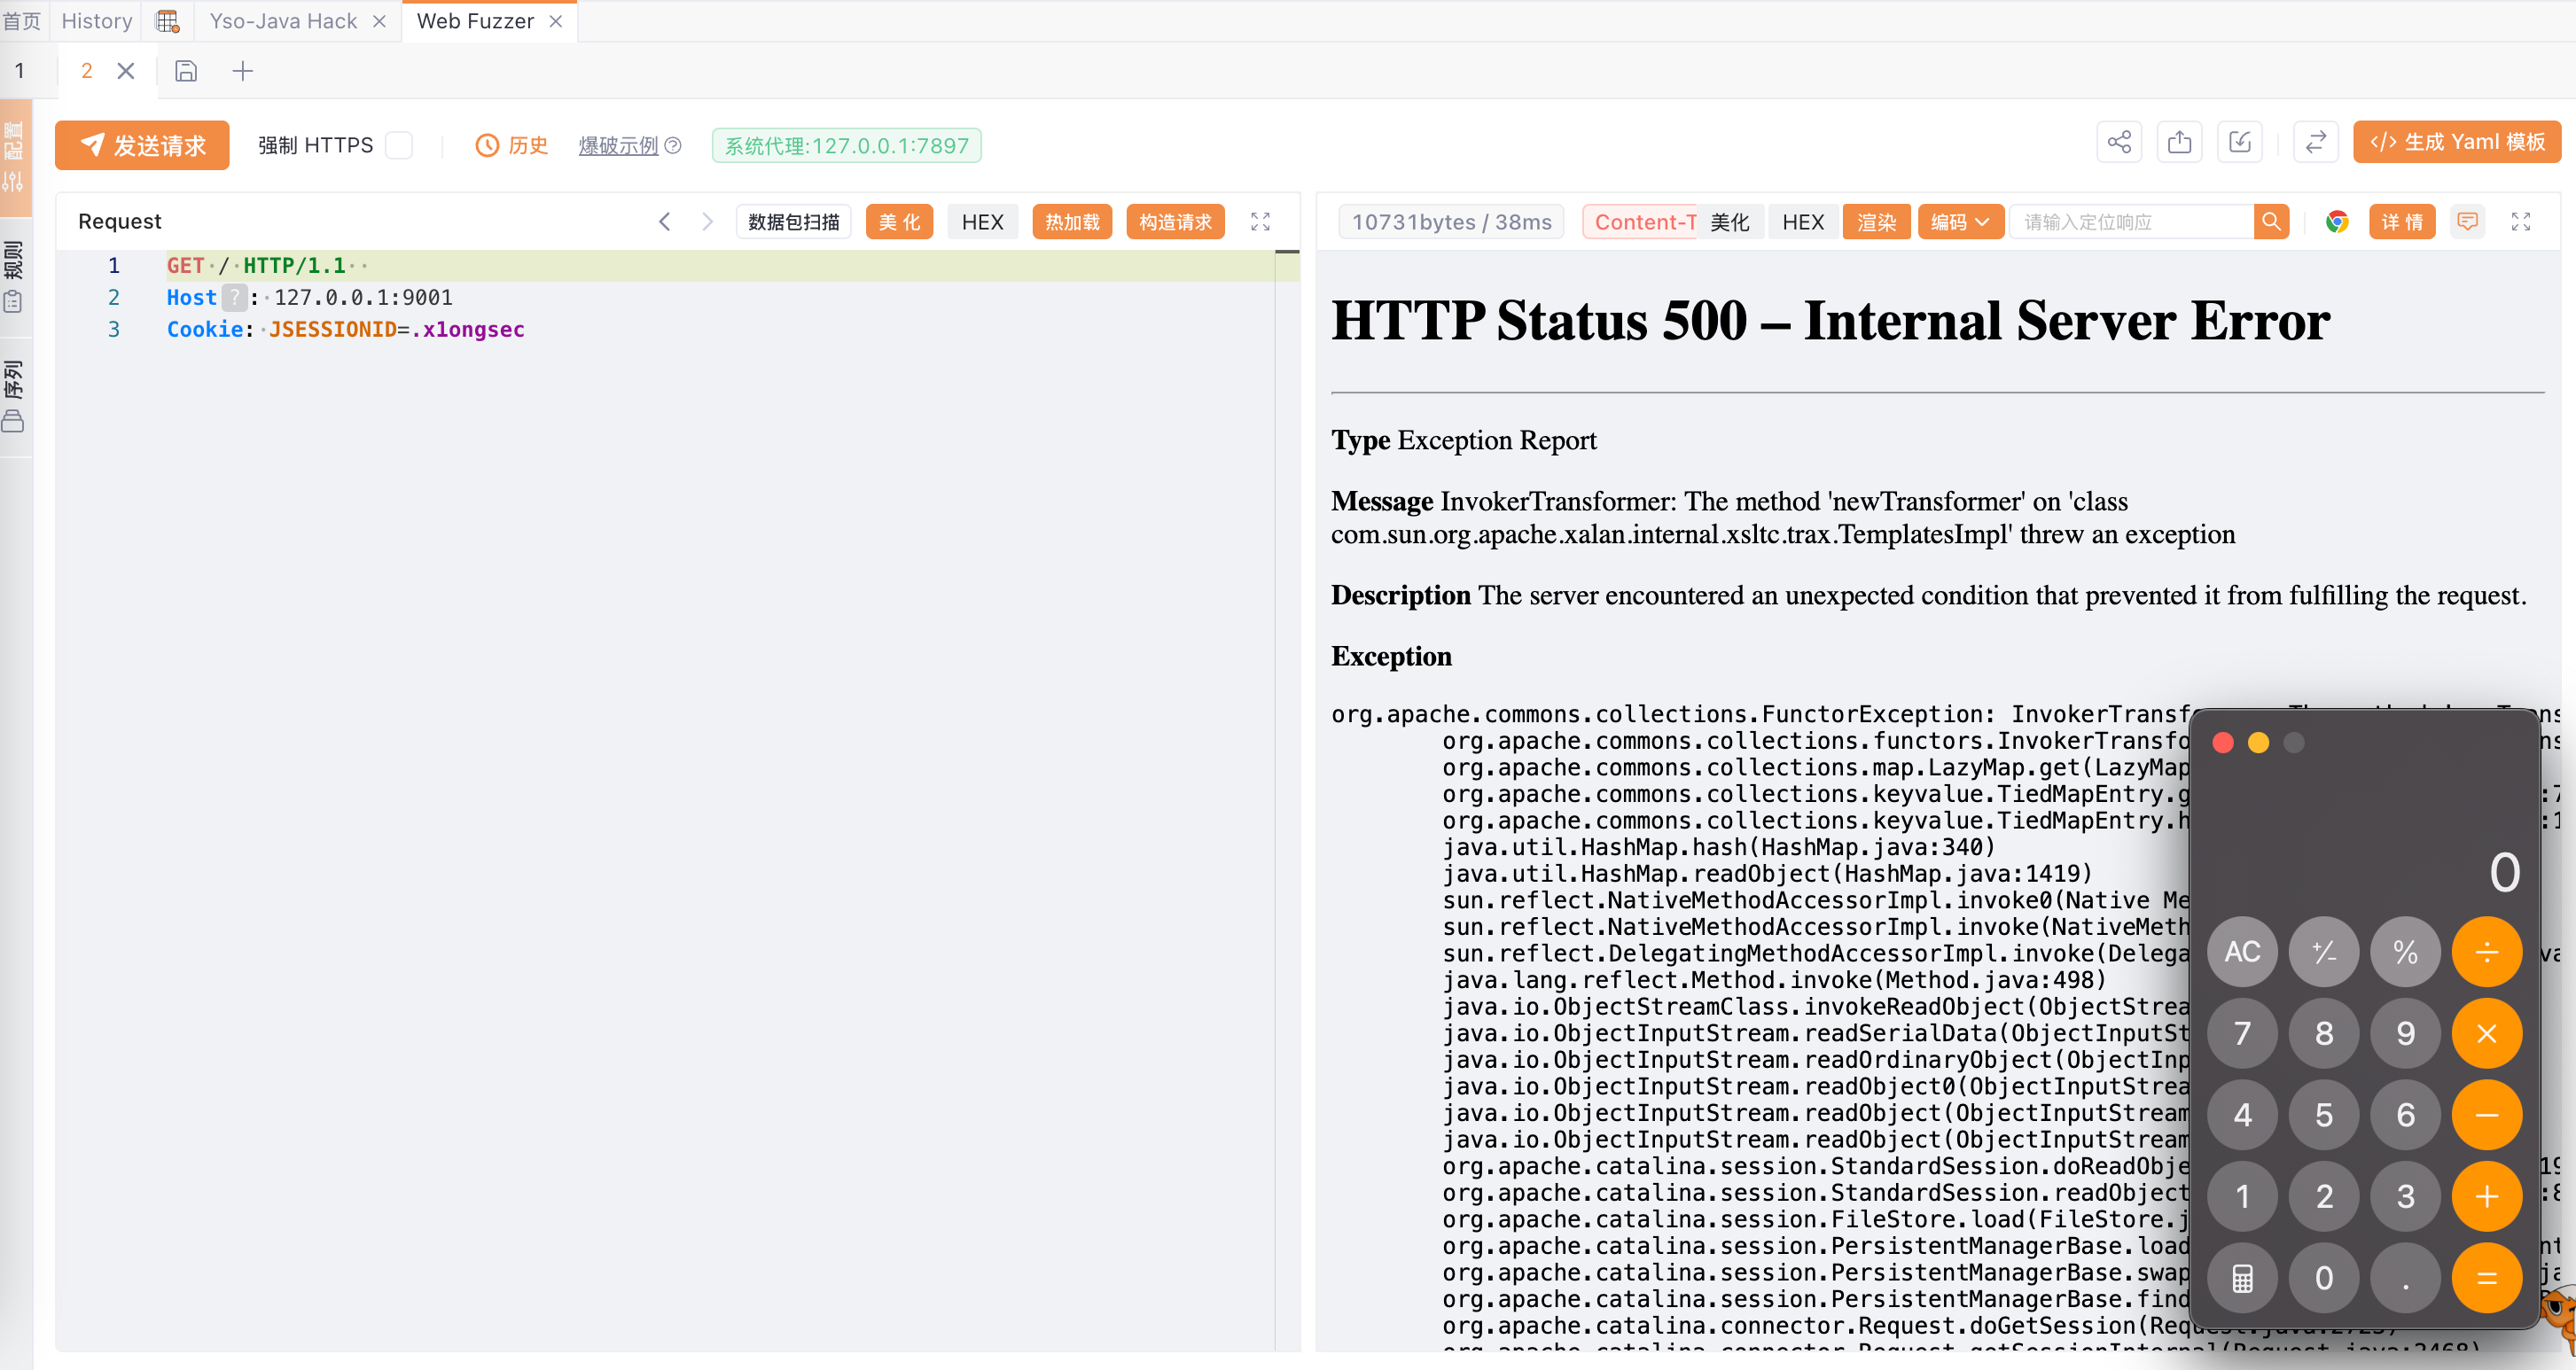The width and height of the screenshot is (2576, 1370).
Task: Click Calculator plus key
Action: [2486, 1196]
